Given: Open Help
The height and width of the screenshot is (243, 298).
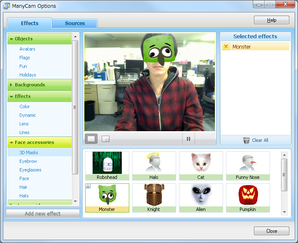Looking at the screenshot, I should tap(272, 20).
